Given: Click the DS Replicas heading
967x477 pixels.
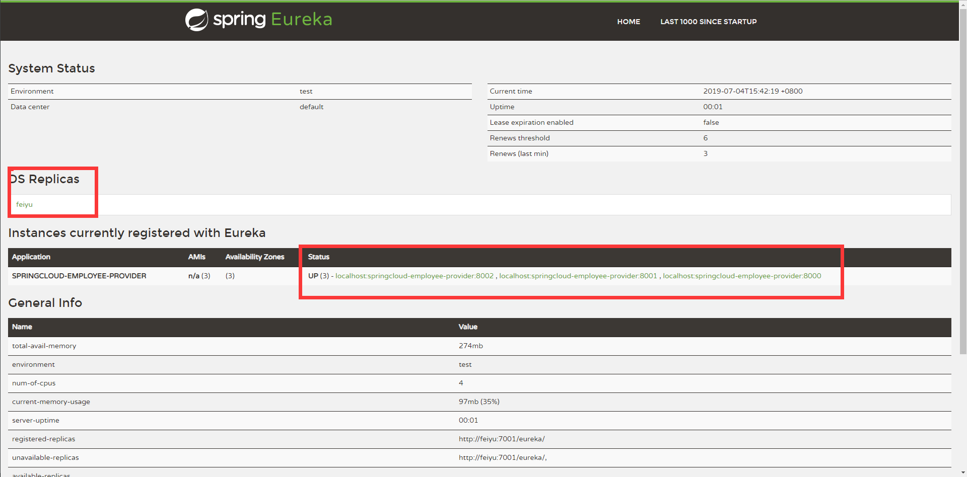Looking at the screenshot, I should click(44, 179).
